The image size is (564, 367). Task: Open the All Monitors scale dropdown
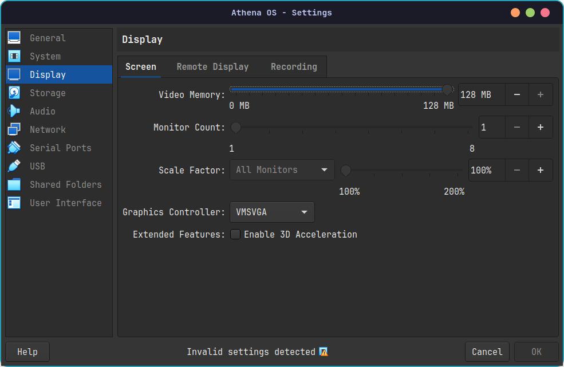[282, 170]
